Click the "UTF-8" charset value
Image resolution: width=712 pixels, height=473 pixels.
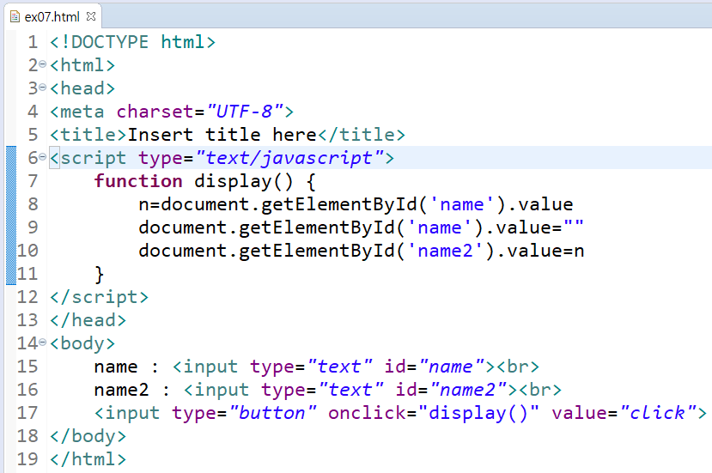(245, 112)
